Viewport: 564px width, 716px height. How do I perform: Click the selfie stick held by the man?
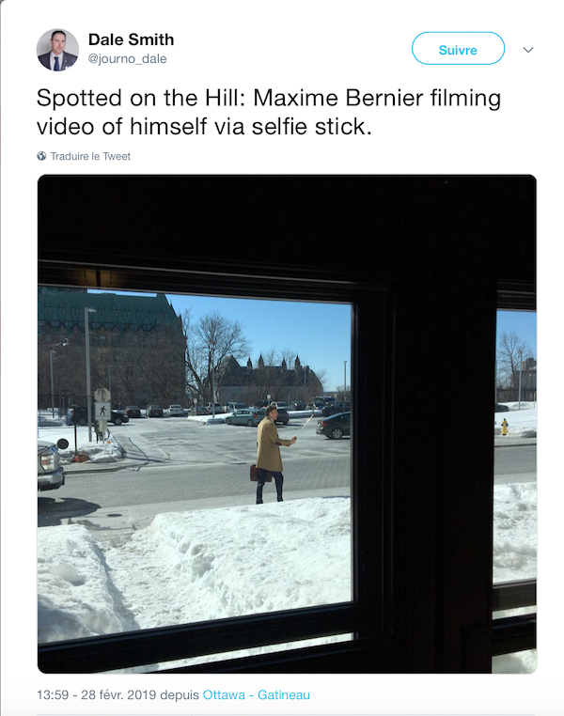tap(305, 425)
